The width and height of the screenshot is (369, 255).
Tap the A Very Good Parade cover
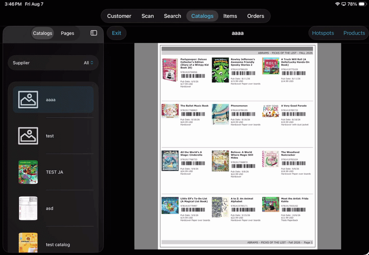pyautogui.click(x=271, y=111)
